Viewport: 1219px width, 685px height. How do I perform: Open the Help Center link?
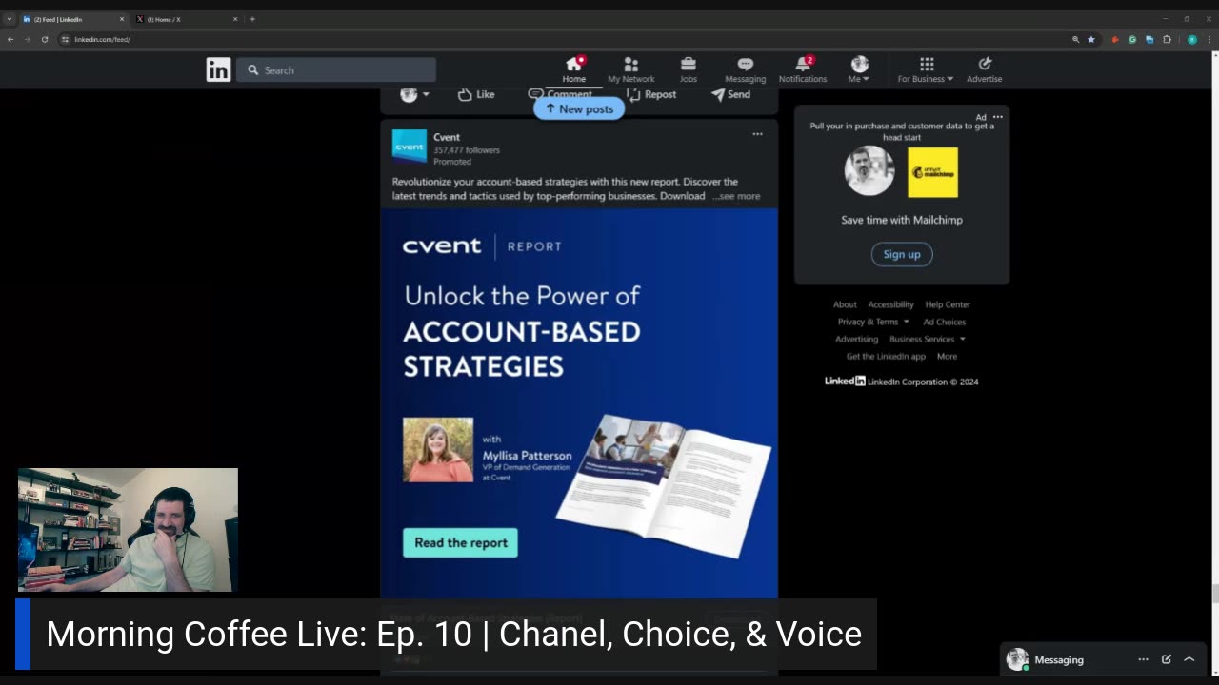pyautogui.click(x=948, y=304)
